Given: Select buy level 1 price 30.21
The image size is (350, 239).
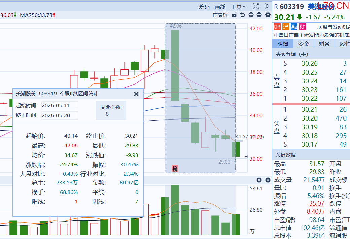Looking at the screenshot, I should point(310,109).
